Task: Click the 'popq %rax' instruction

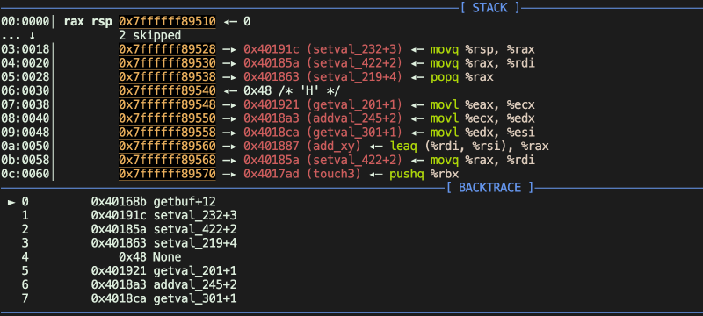Action: (x=462, y=77)
